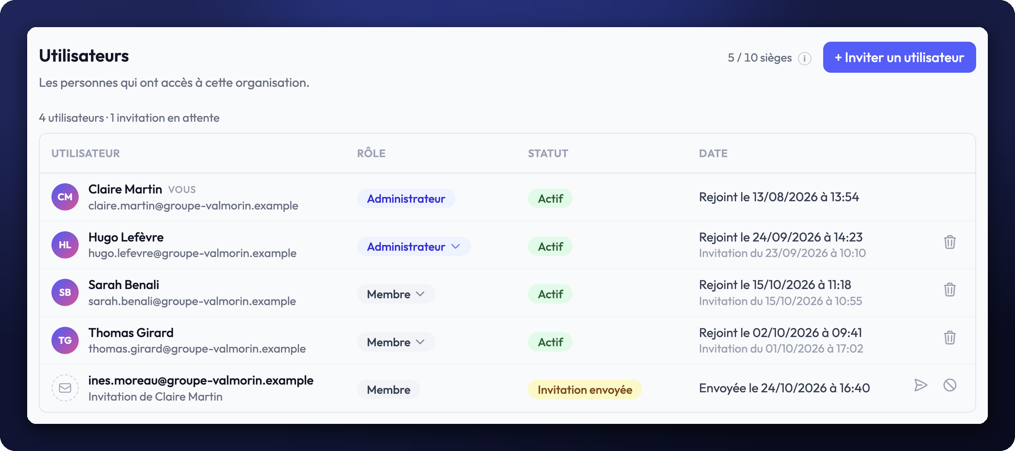Viewport: 1015px width, 451px height.
Task: Click Claire Martin's CM avatar
Action: click(65, 197)
